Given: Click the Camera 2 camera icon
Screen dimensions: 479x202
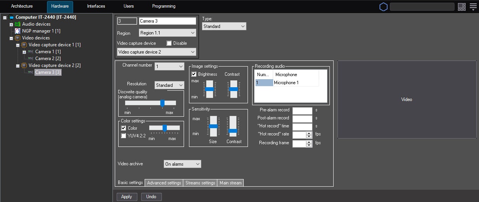Looking at the screenshot, I should (31, 59).
